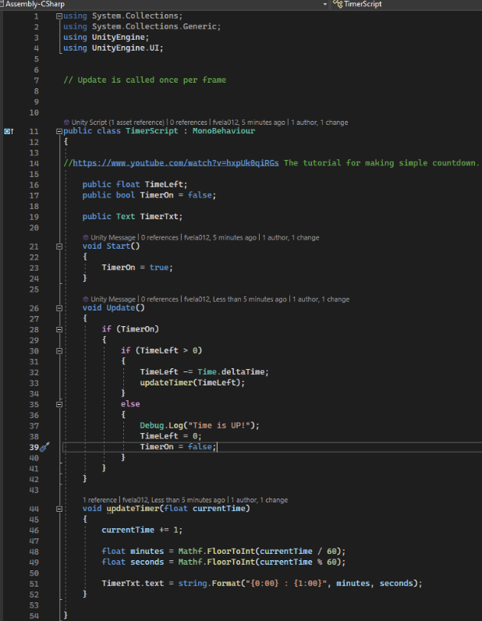Click line number 39 in the gutter
This screenshot has height=621, width=482.
click(x=34, y=448)
